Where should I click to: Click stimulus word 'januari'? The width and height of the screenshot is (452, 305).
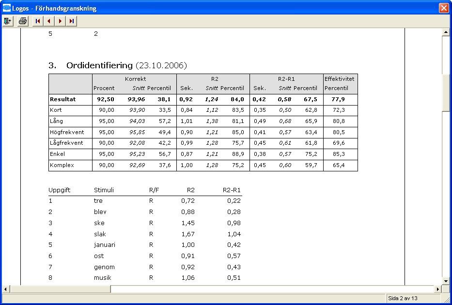pos(104,245)
